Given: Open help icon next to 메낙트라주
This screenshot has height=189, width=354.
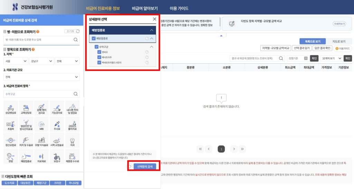Looking at the screenshot, I should (x=147, y=57).
